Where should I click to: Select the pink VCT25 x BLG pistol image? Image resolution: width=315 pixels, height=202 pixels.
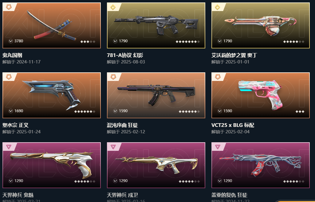coord(261,95)
